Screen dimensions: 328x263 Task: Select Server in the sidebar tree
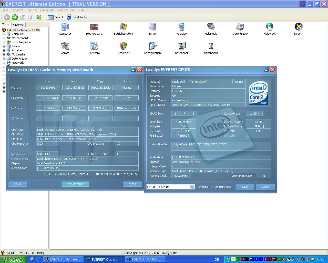[x=16, y=46]
